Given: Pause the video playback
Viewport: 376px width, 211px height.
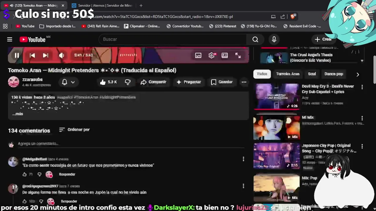Looking at the screenshot, I should coord(17,55).
